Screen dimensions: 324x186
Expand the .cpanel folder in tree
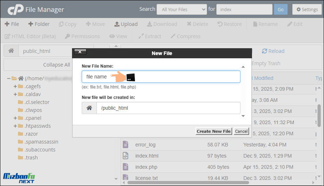click(15, 118)
